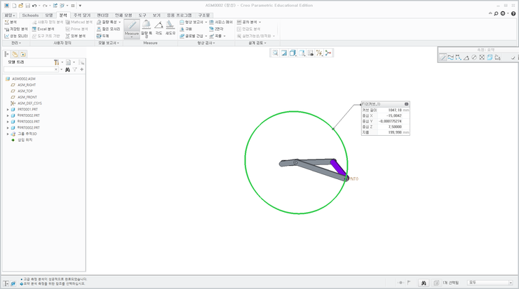Click the folder browser tab icon
519x289 pixels.
23,54
